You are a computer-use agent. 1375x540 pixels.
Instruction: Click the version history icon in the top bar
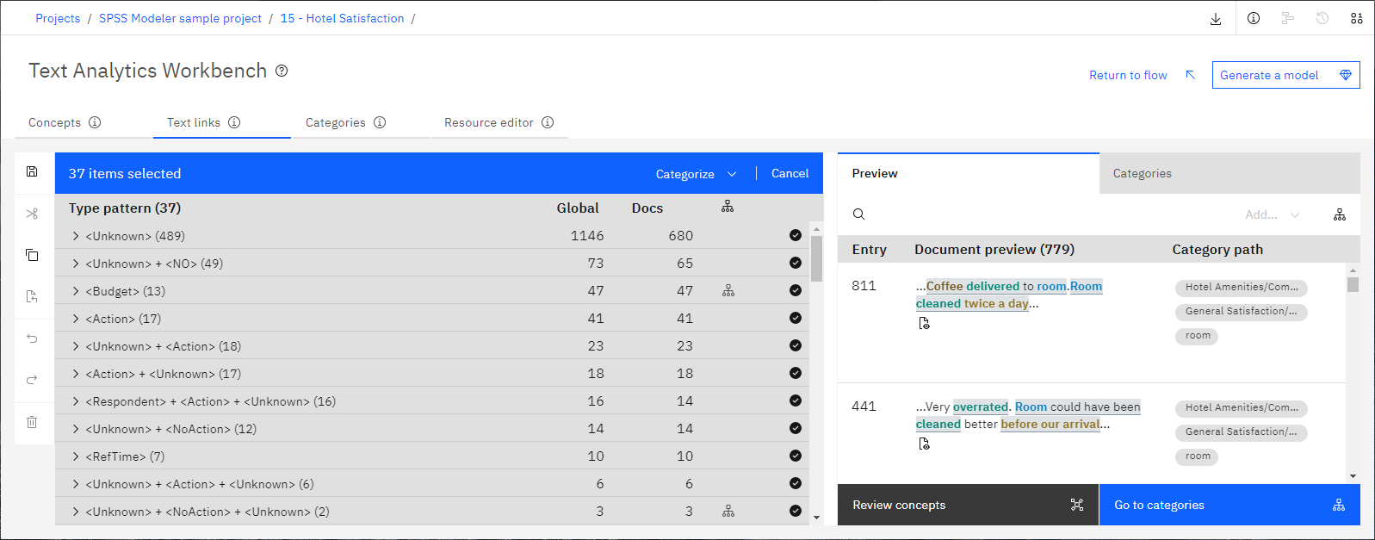point(1322,18)
